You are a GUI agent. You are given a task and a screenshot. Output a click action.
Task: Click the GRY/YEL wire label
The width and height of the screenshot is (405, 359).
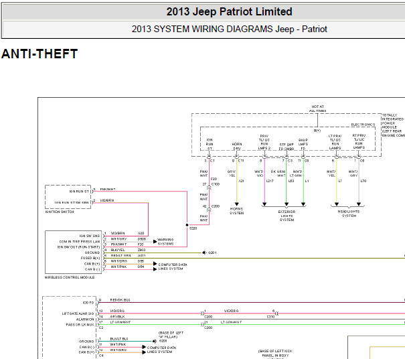coord(232,173)
